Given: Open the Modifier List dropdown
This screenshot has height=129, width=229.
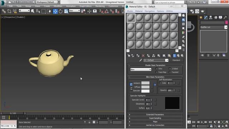Looking at the screenshot, I should [x=214, y=27].
